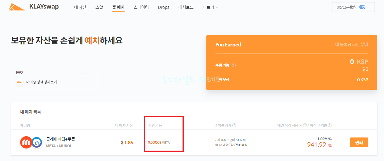Viewport: 384px width, 161px height.
Task: Click the wallet address 0x716…fbf9 button
Action: (x=353, y=7)
